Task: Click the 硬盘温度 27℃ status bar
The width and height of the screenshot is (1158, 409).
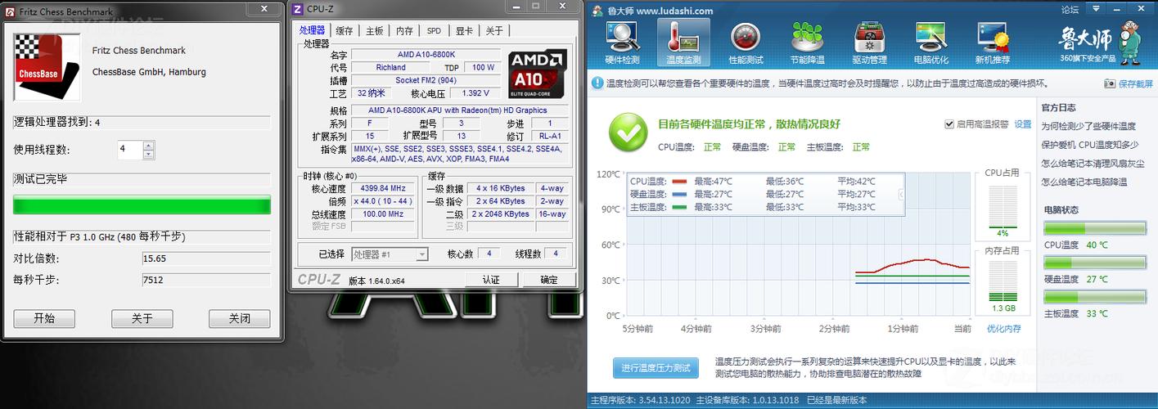Action: (1094, 262)
